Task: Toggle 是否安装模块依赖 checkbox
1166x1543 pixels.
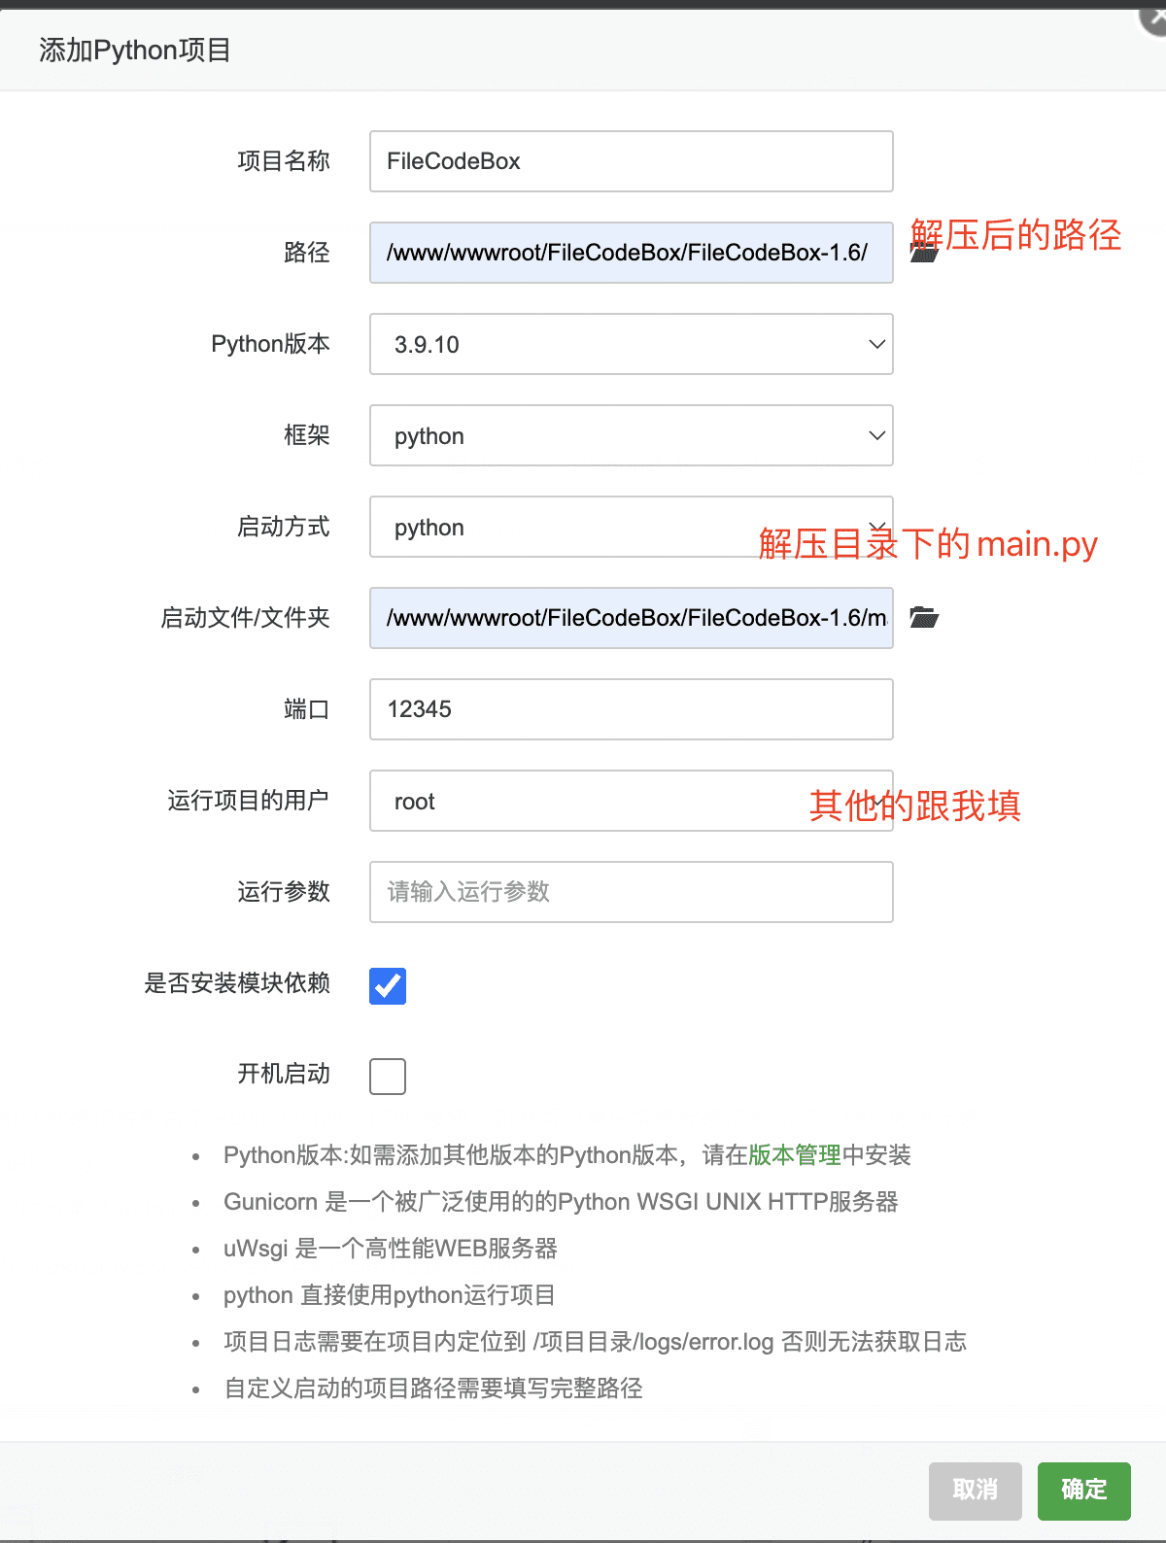Action: pos(388,985)
